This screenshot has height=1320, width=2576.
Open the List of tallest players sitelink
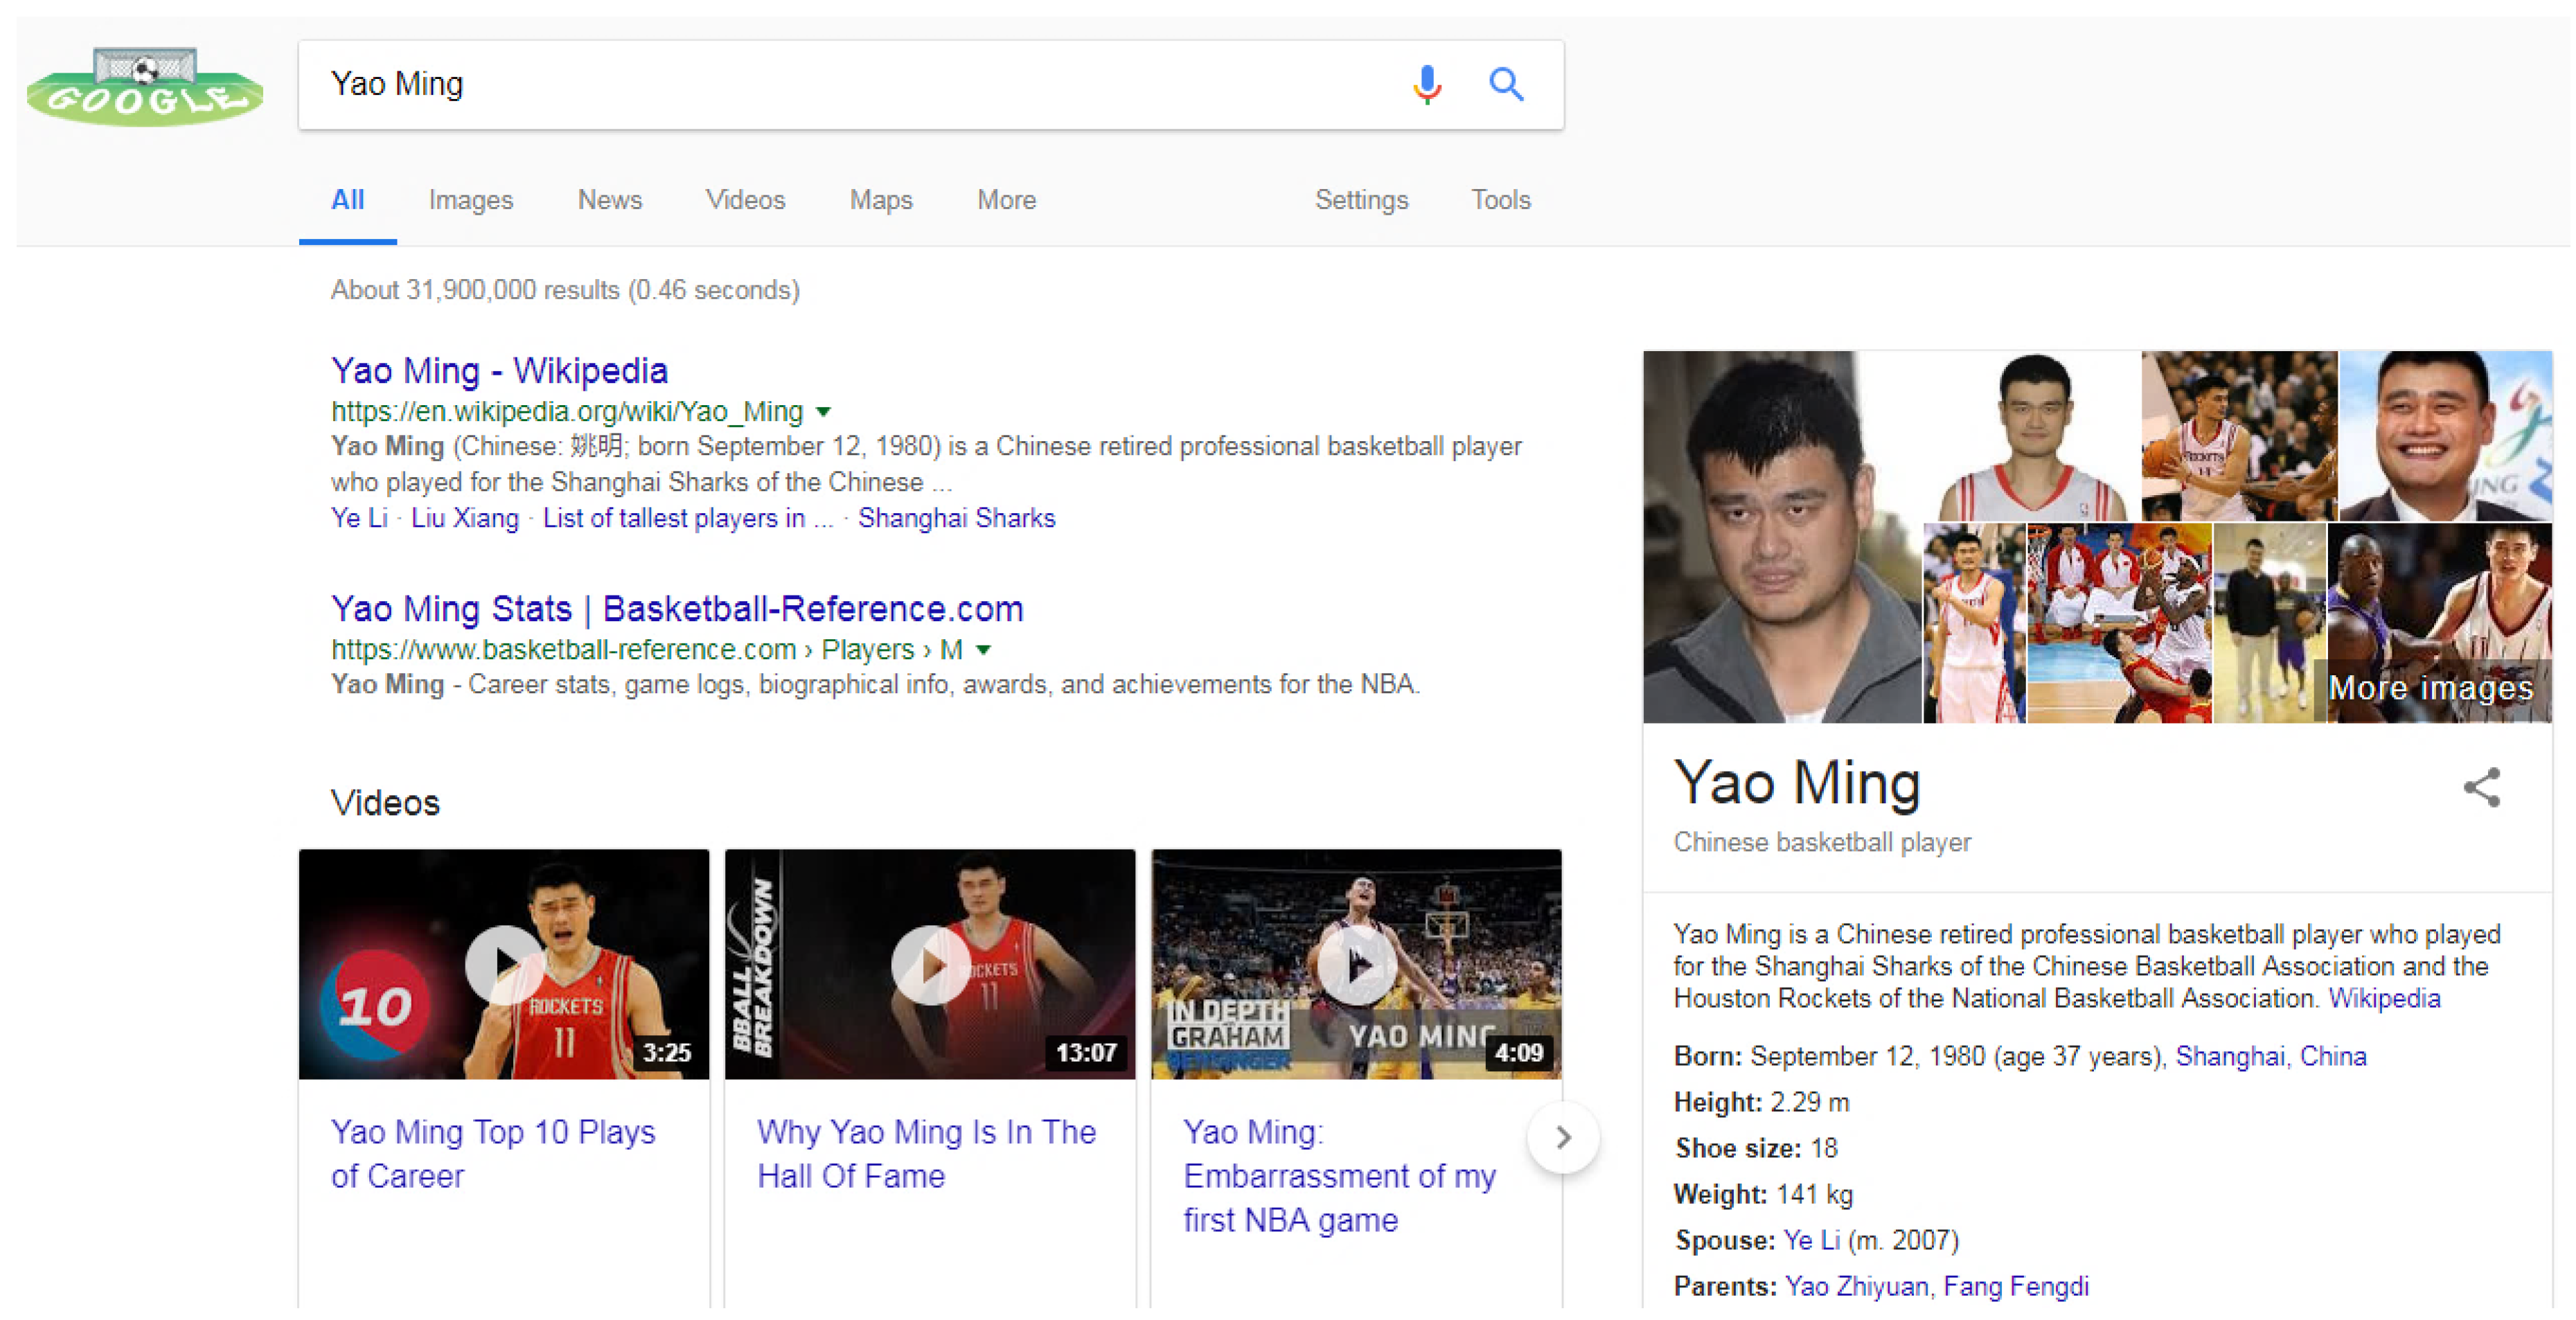point(687,518)
